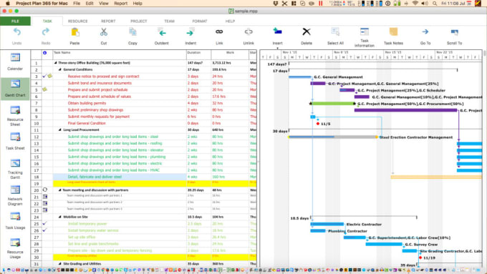Collapse the Mobilize on Site group
The width and height of the screenshot is (487, 274).
coord(60,217)
